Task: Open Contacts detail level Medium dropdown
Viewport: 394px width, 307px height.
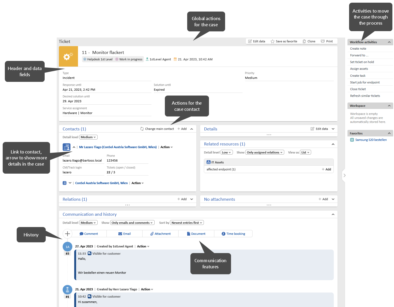Action: [88, 137]
